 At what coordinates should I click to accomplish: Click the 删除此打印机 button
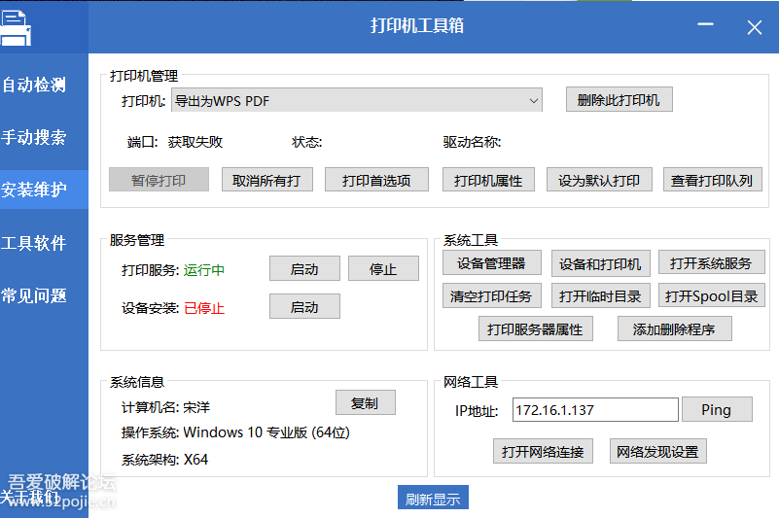click(620, 100)
